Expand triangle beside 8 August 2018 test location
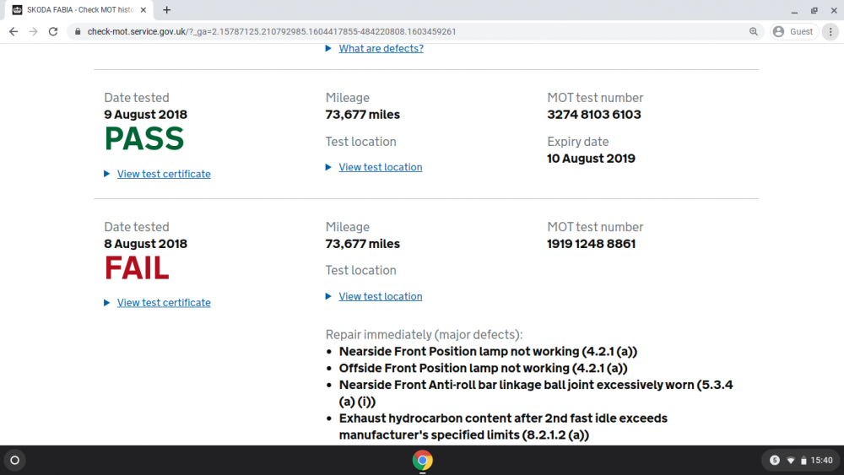This screenshot has width=844, height=475. [x=328, y=296]
